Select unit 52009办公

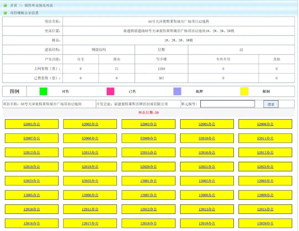pyautogui.click(x=148, y=138)
